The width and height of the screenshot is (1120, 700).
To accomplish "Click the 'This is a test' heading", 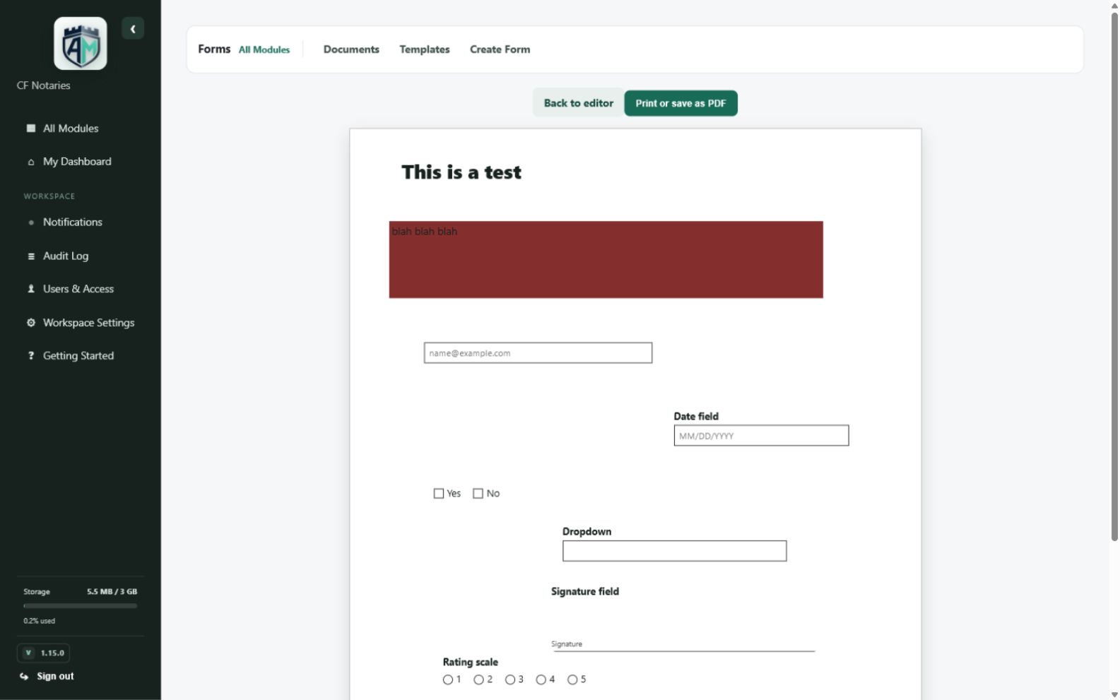I will [x=461, y=172].
